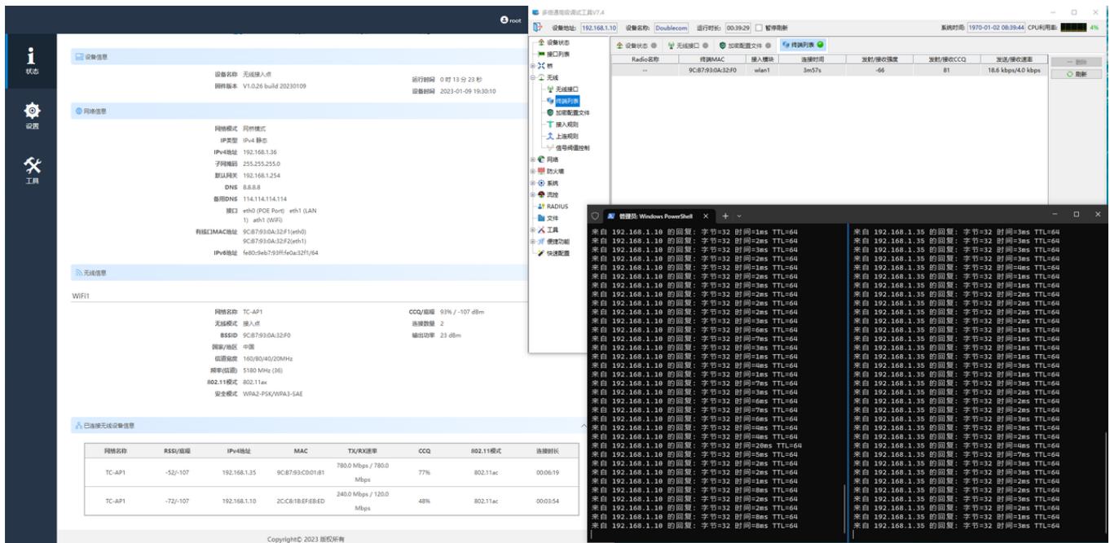Viewport: 1110px width, 543px height.
Task: Click MAC 2C:C8:1B:EF:EB:ED in devices table
Action: point(300,500)
